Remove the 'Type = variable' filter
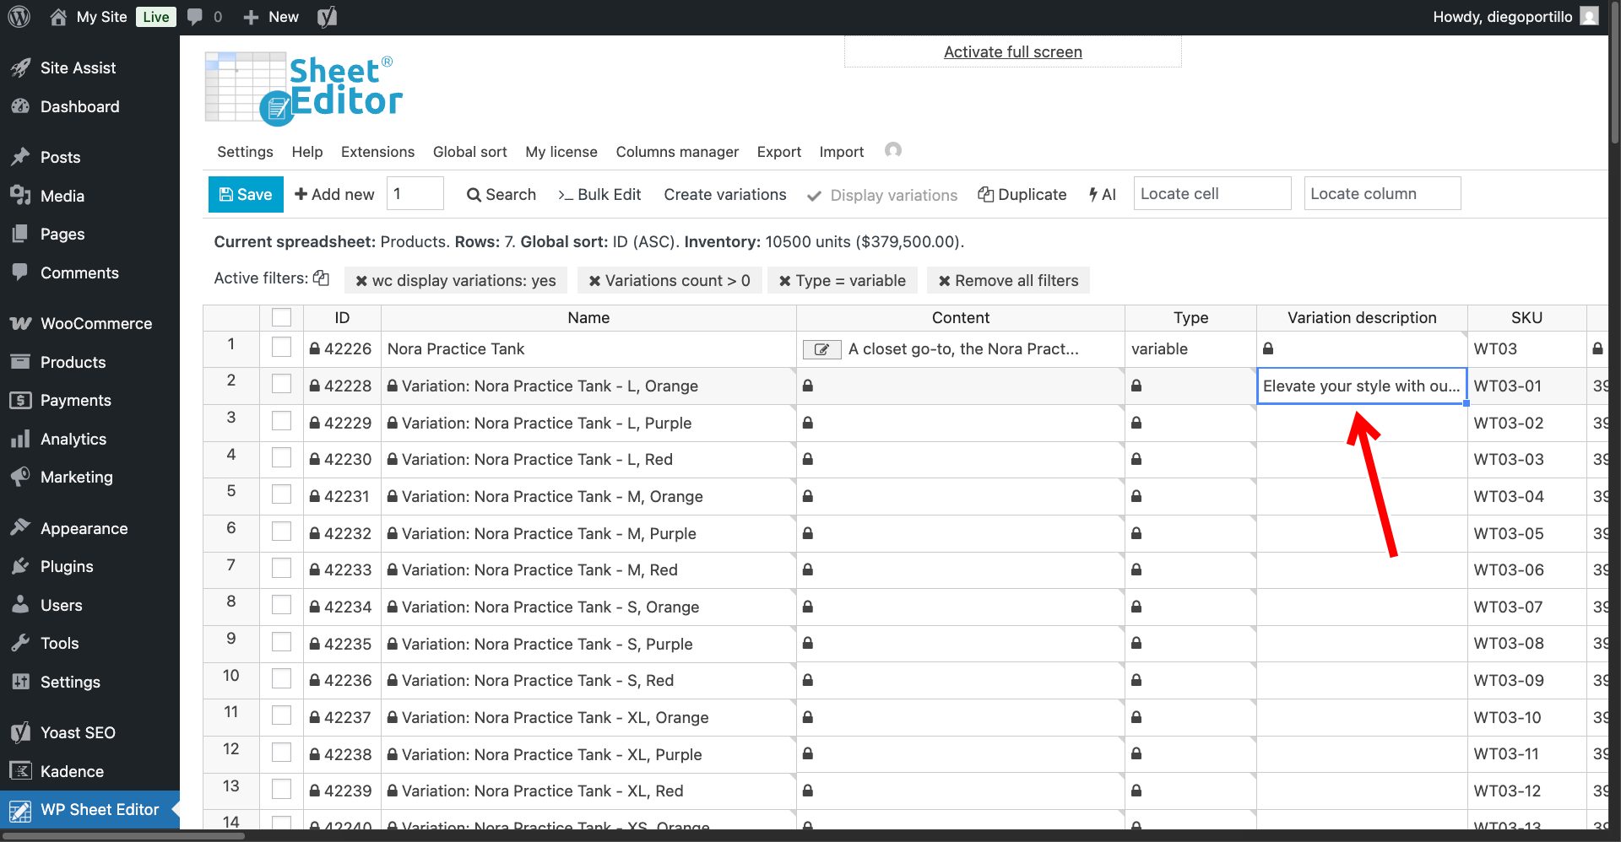1621x842 pixels. [785, 281]
